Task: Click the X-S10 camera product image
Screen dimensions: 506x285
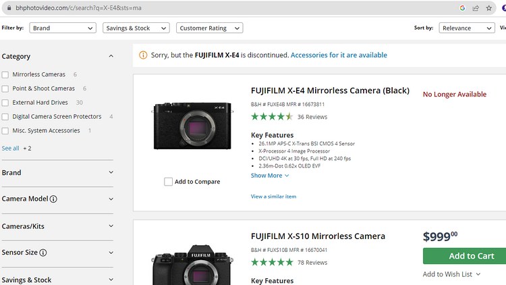Action: tap(192, 265)
